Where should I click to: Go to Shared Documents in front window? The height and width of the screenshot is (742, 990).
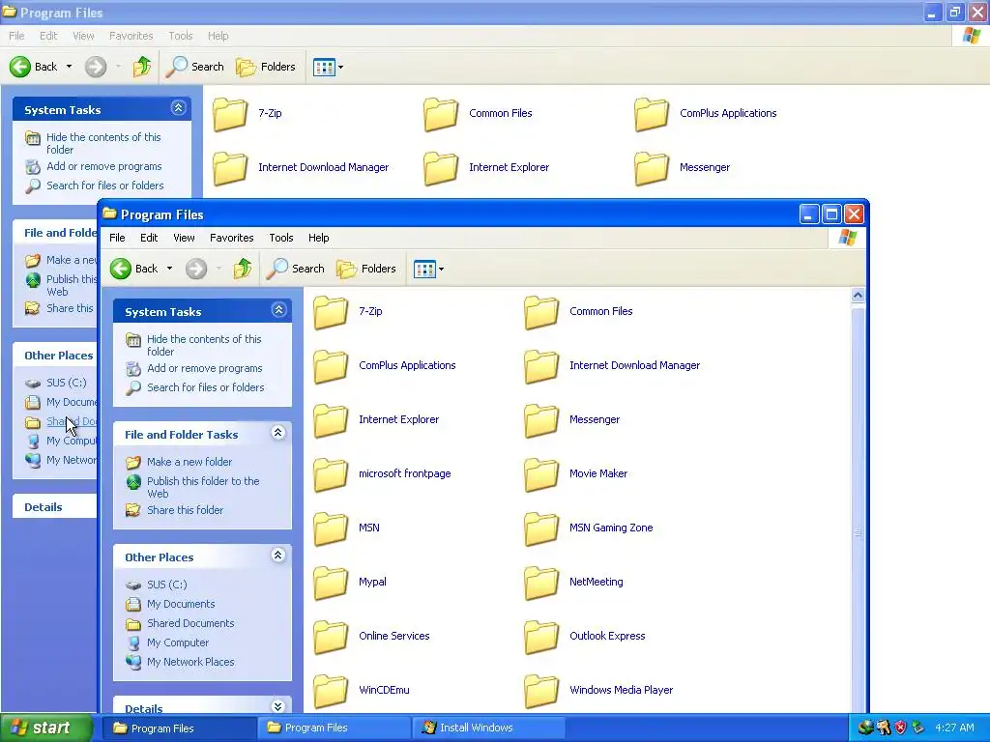click(x=190, y=623)
